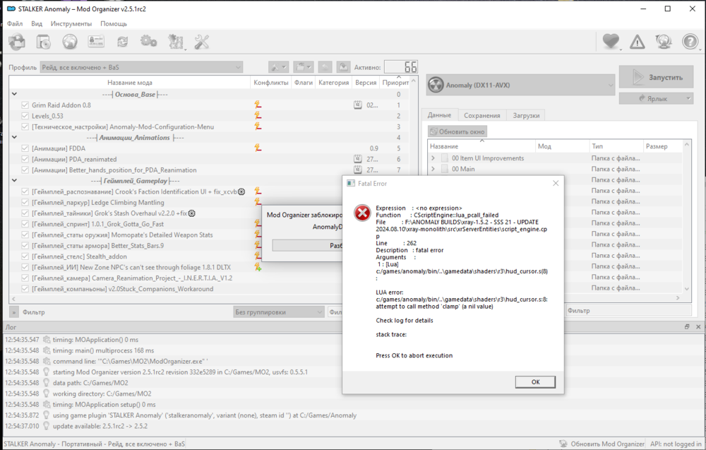Select the Данные tab

(439, 115)
